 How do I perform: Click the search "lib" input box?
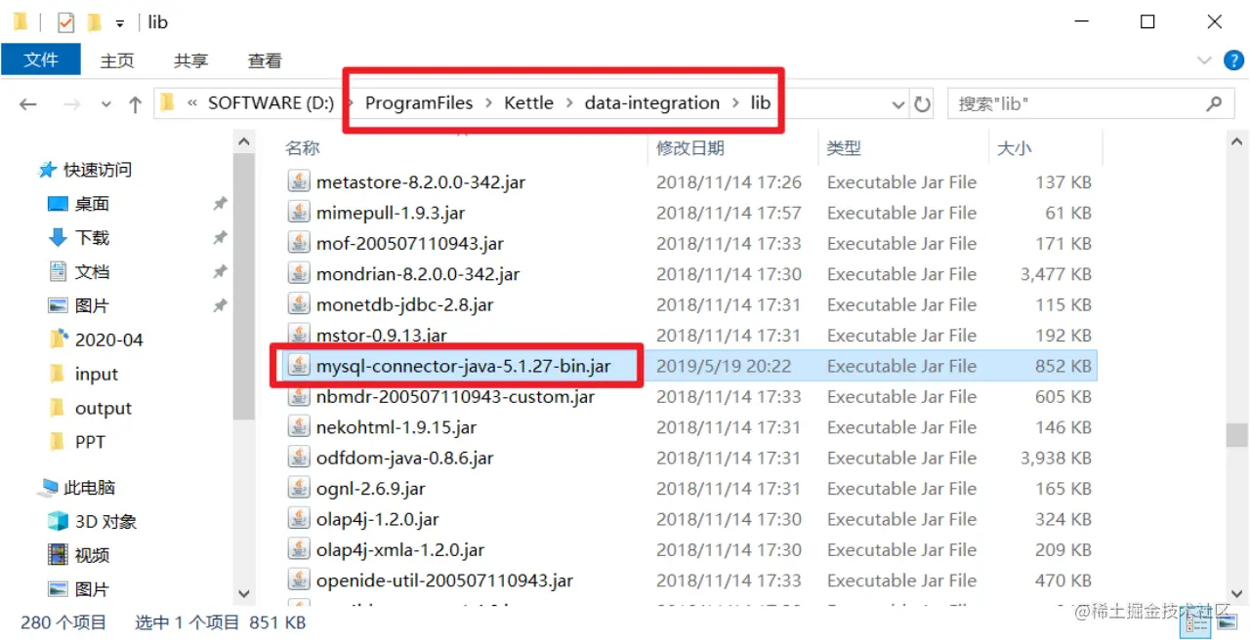coord(1090,103)
